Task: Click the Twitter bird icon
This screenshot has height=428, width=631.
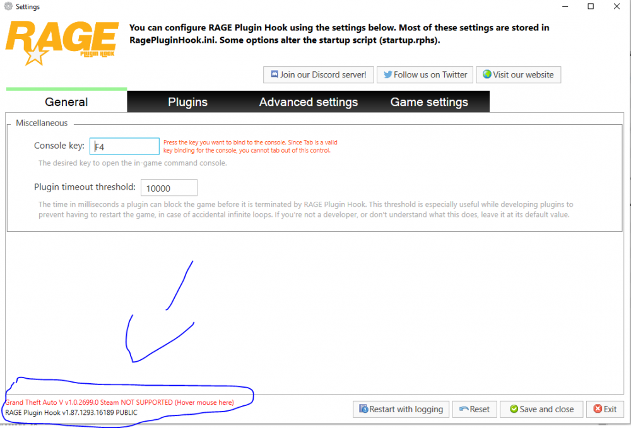Action: pyautogui.click(x=387, y=75)
